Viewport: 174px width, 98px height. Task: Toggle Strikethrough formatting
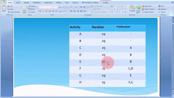coord(50,11)
